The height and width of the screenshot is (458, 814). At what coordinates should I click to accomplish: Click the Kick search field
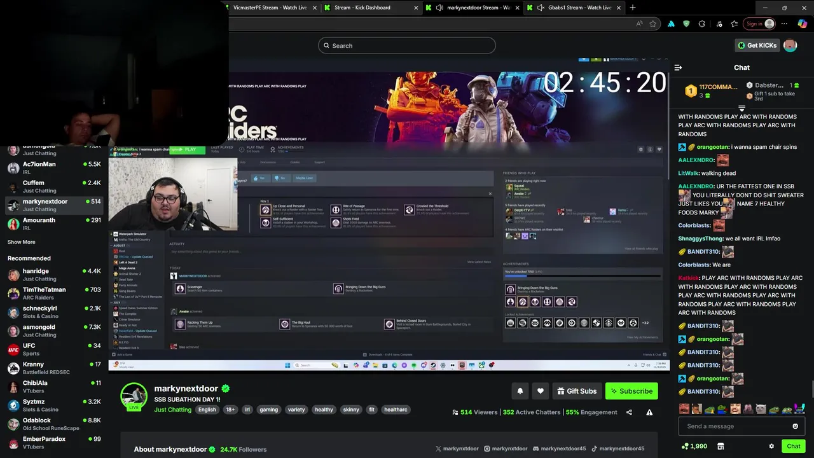(x=407, y=45)
